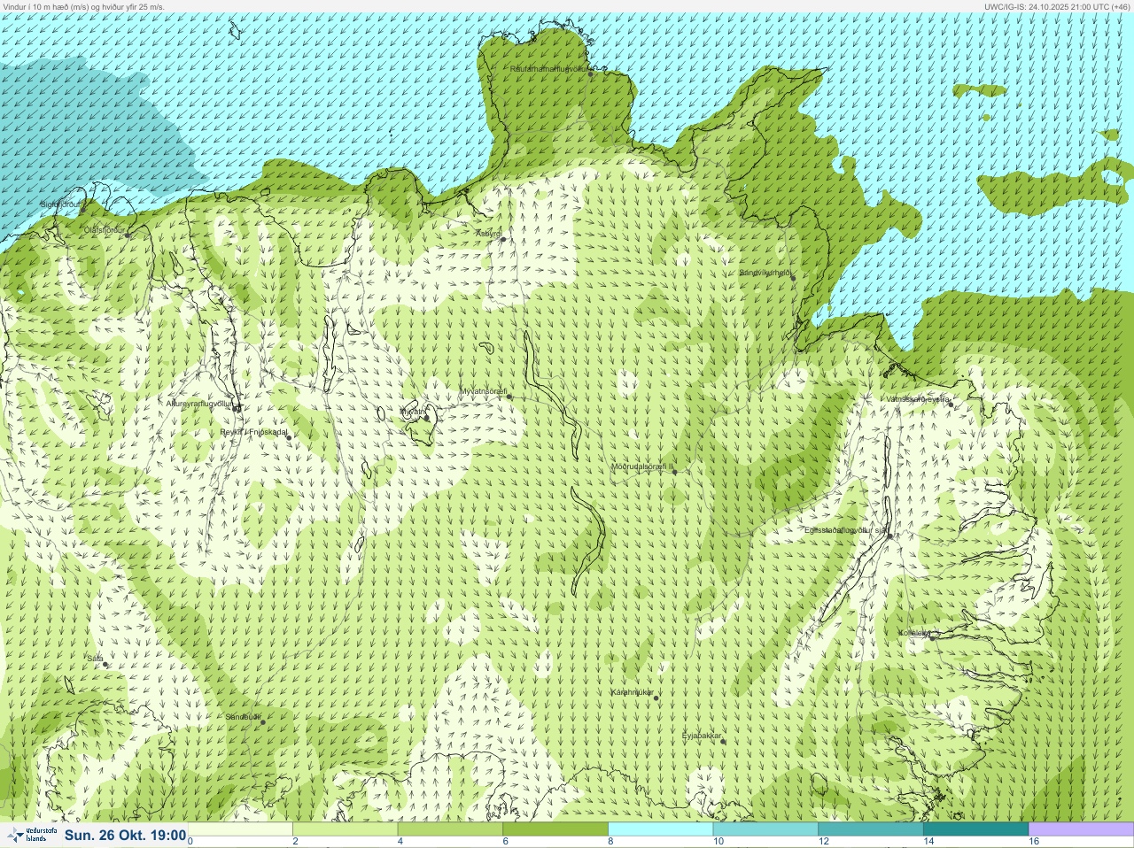1134x848 pixels.
Task: Click the forecast time 'Sun. 26 Okt. 19:00'
Action: click(x=125, y=835)
